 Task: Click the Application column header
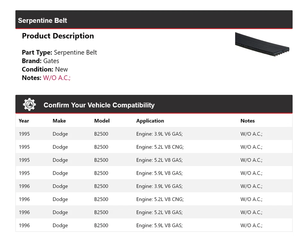(150, 121)
